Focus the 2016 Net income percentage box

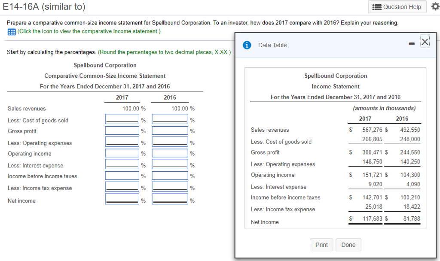click(170, 200)
